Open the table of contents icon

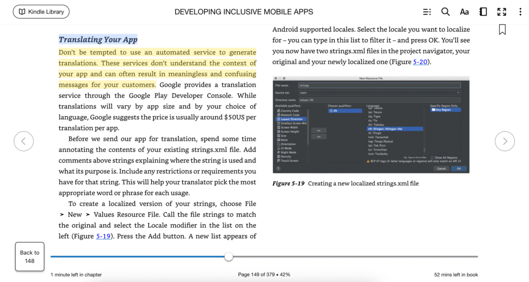point(427,12)
